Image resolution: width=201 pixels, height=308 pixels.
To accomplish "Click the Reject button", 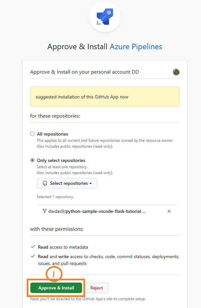I will (x=96, y=288).
